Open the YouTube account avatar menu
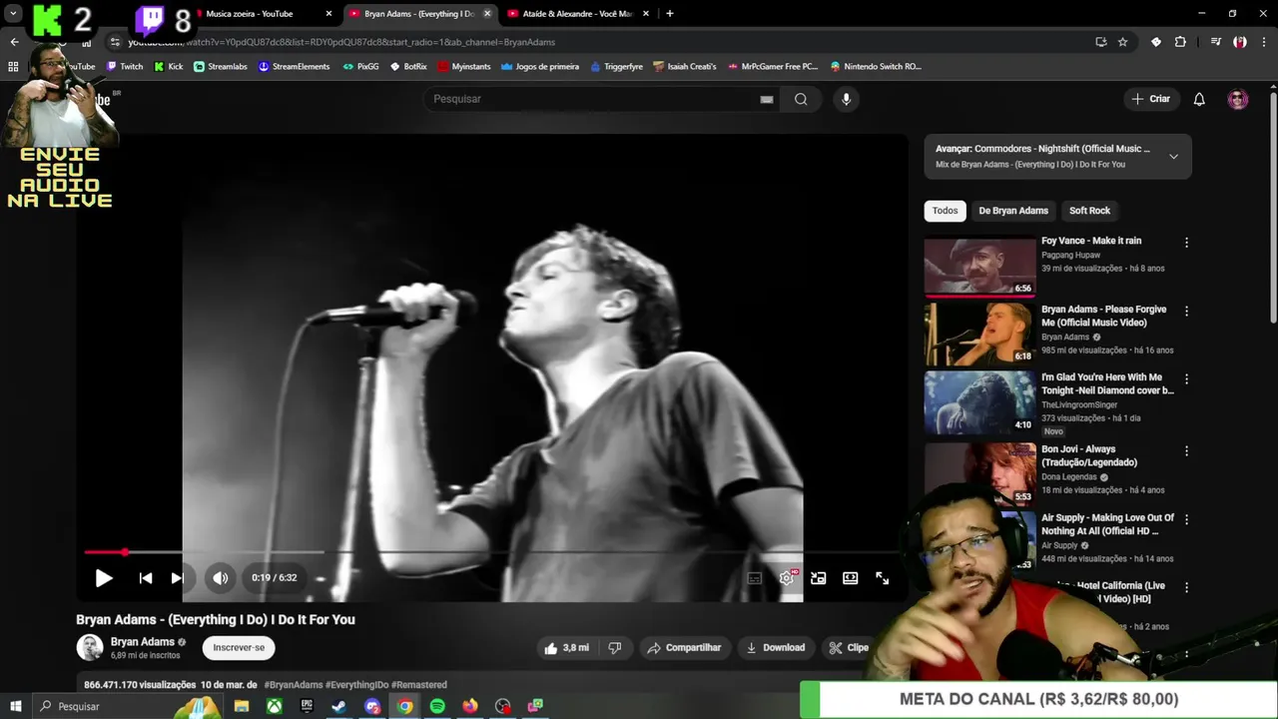The height and width of the screenshot is (719, 1278). 1238,99
